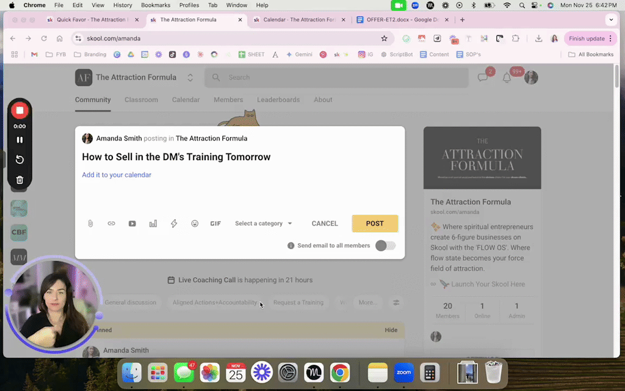Screen dimensions: 625x391
Task: Insert a GIF into the post
Action: tap(215, 224)
